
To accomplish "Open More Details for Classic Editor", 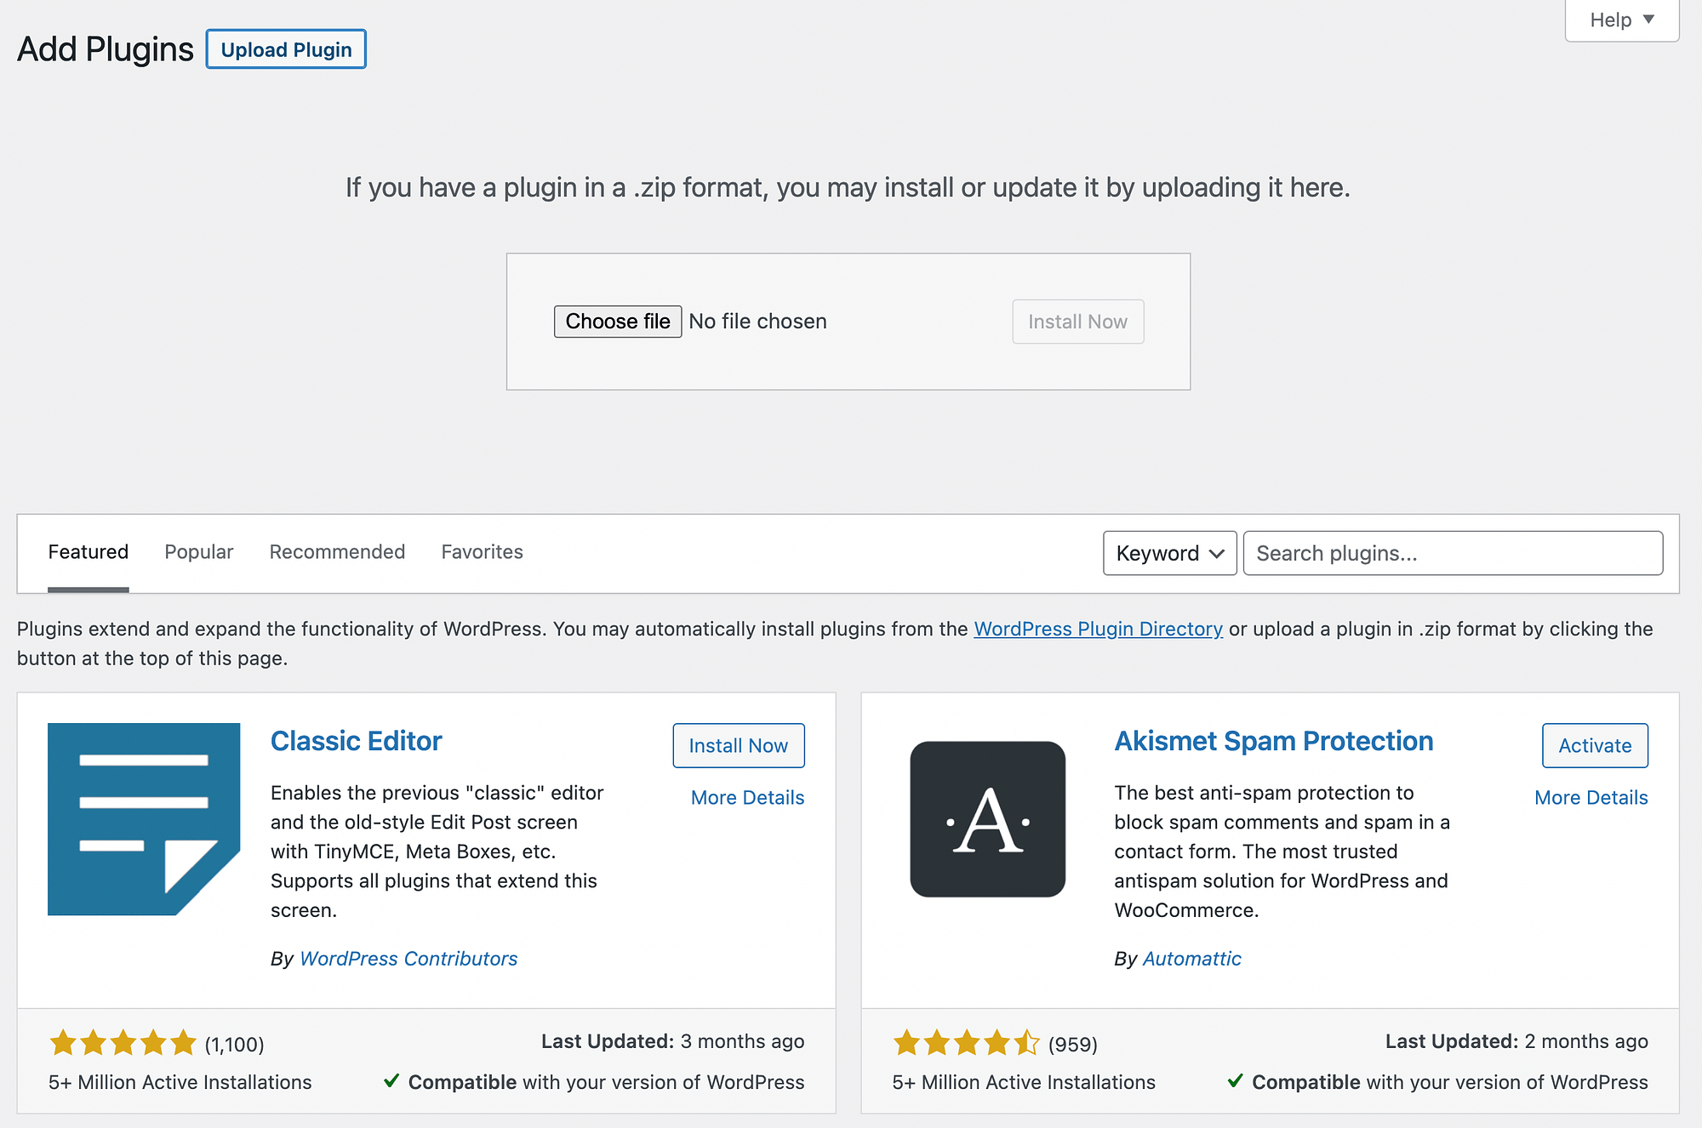I will tap(748, 797).
